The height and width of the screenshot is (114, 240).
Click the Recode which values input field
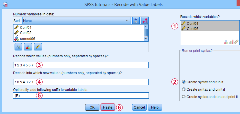coord(81,65)
